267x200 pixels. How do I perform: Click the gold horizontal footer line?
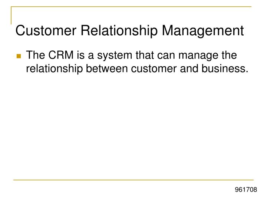click(133, 180)
